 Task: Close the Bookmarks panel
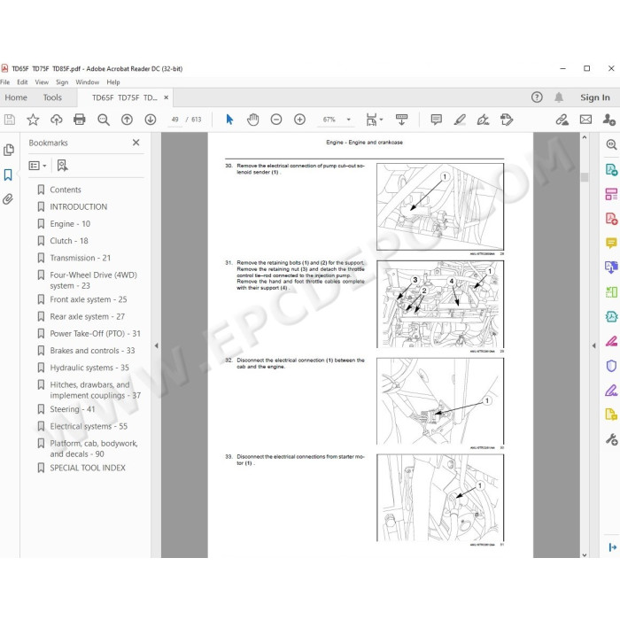[x=136, y=143]
